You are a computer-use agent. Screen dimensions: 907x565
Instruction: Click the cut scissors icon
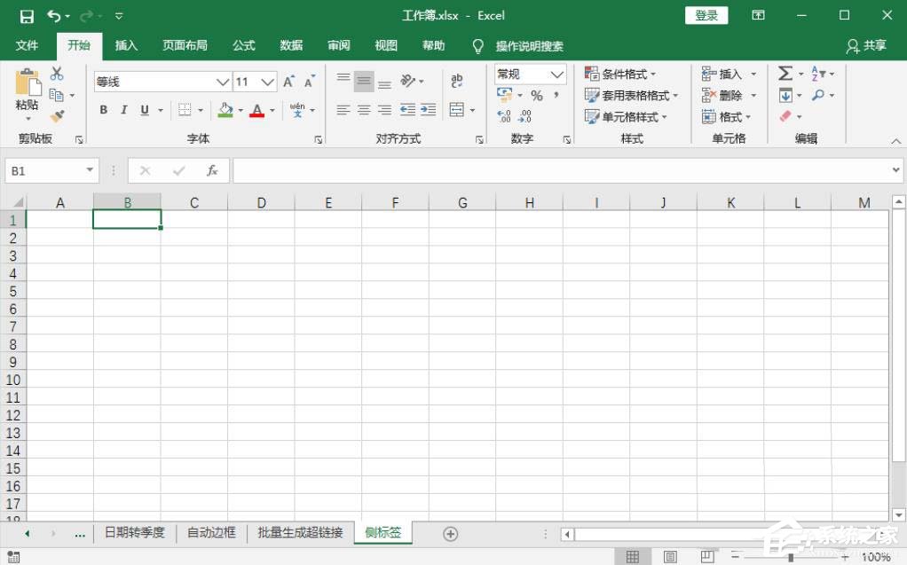[57, 75]
